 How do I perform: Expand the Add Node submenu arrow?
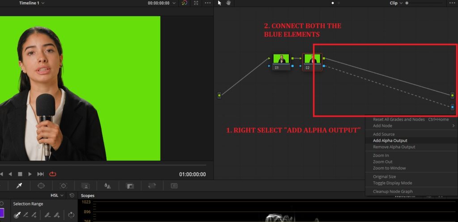coord(454,126)
